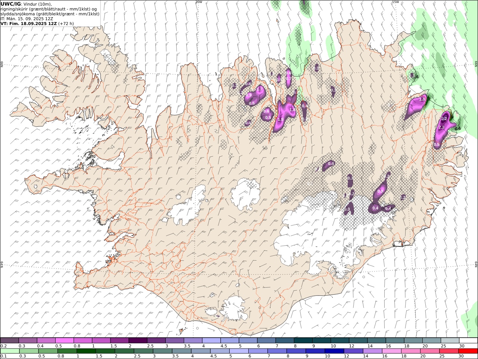
Task: Select upper scale lavender 4–4.5 swatch
Action: point(211,341)
